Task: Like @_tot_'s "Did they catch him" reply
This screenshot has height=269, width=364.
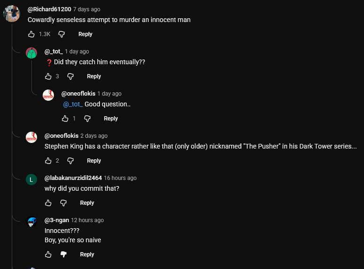Action: [x=48, y=76]
